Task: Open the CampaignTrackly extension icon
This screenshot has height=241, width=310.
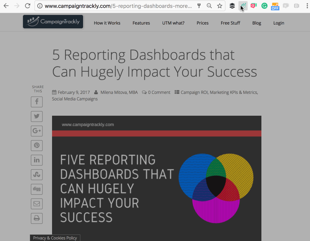Action: pyautogui.click(x=243, y=6)
